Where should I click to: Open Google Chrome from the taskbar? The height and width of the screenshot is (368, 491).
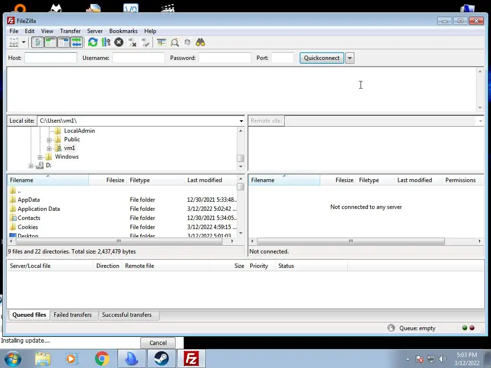(102, 358)
